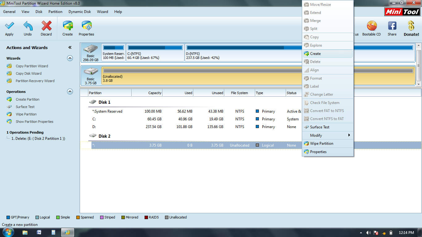Open the View menu

pos(26,12)
